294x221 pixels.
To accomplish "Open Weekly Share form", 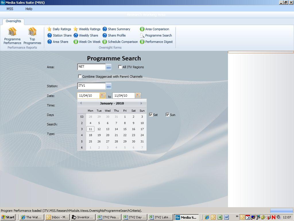I will pos(86,35).
